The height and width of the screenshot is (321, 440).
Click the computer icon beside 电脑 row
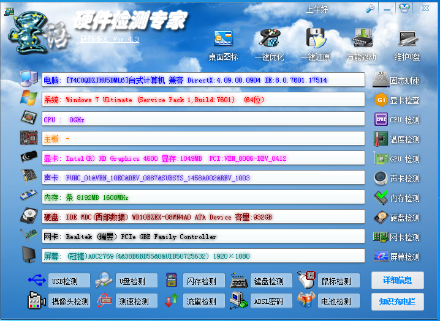point(29,78)
